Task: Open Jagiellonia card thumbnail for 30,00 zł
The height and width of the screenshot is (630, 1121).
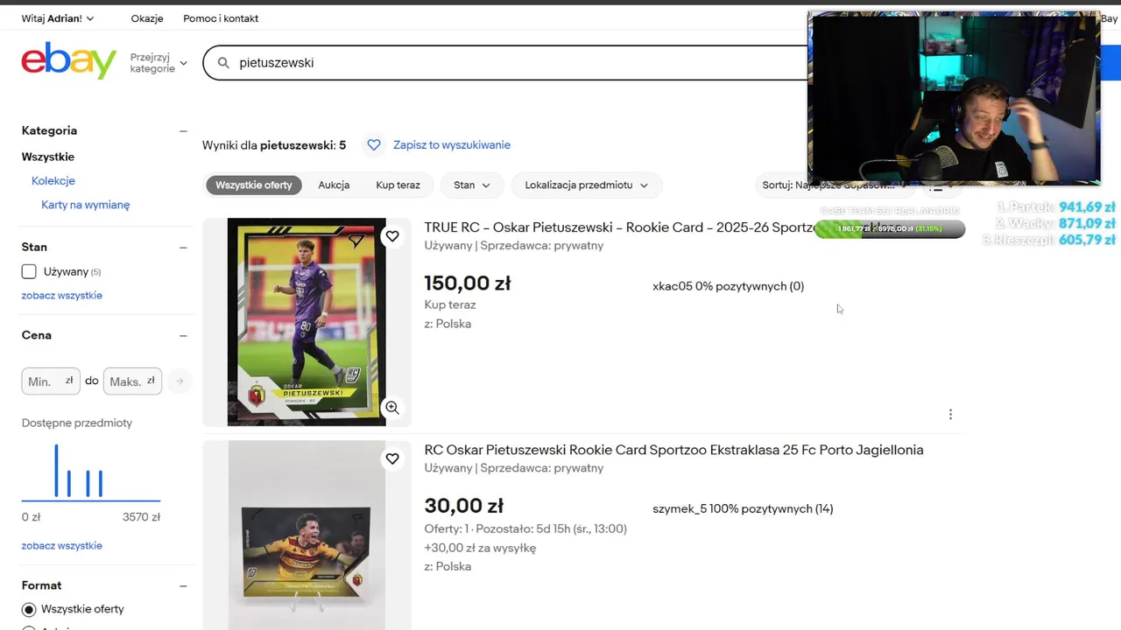Action: pyautogui.click(x=307, y=535)
